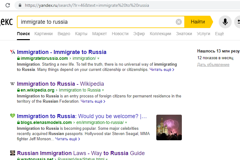Open 'Immigration to Russia - Wikipedia' result

pyautogui.click(x=60, y=84)
